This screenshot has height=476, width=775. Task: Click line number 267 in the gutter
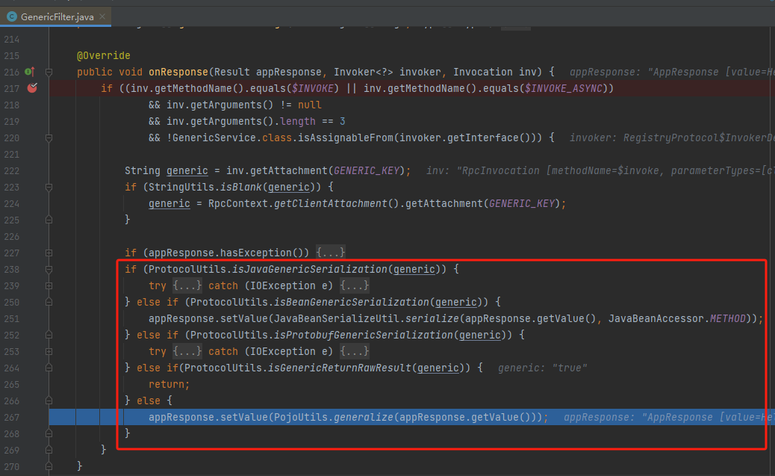click(x=12, y=417)
